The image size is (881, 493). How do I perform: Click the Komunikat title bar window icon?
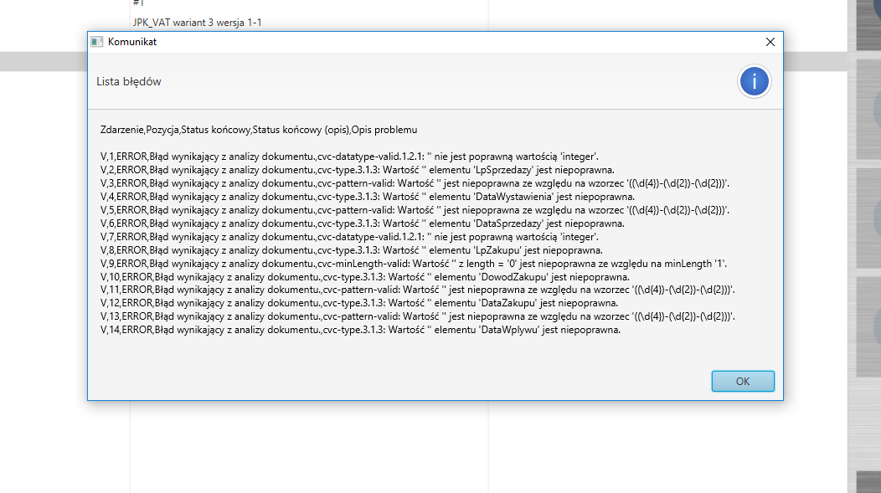click(x=97, y=42)
